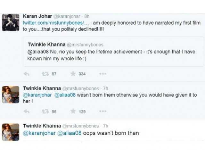
Task: Open Twinkle Khanna's avatar on the "wasn't born them" tweet
Action: (x=11, y=94)
